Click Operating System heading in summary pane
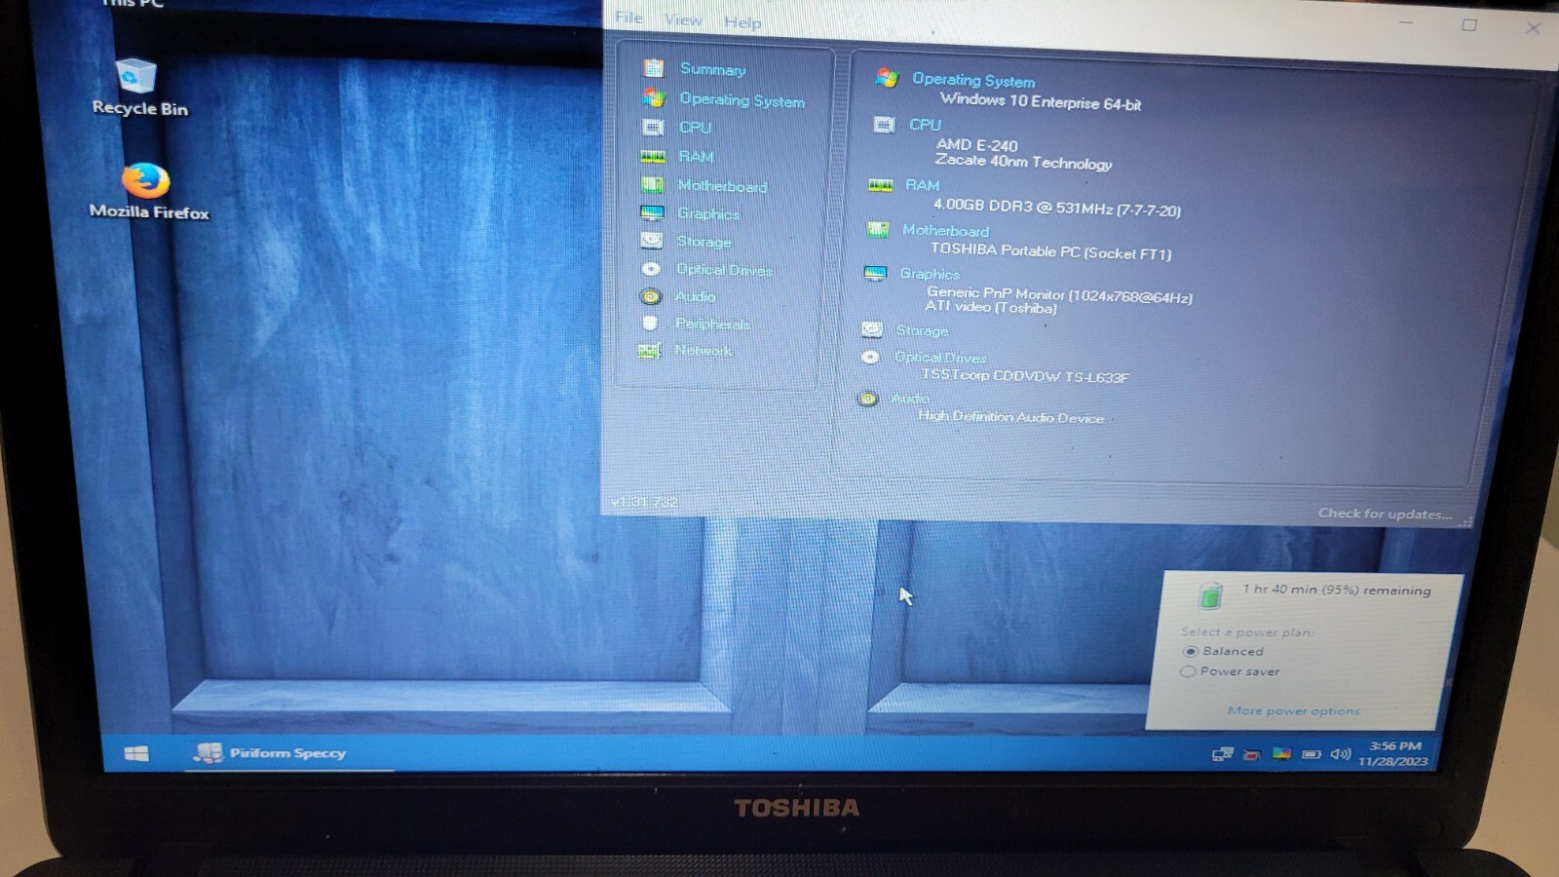The image size is (1559, 877). click(973, 80)
